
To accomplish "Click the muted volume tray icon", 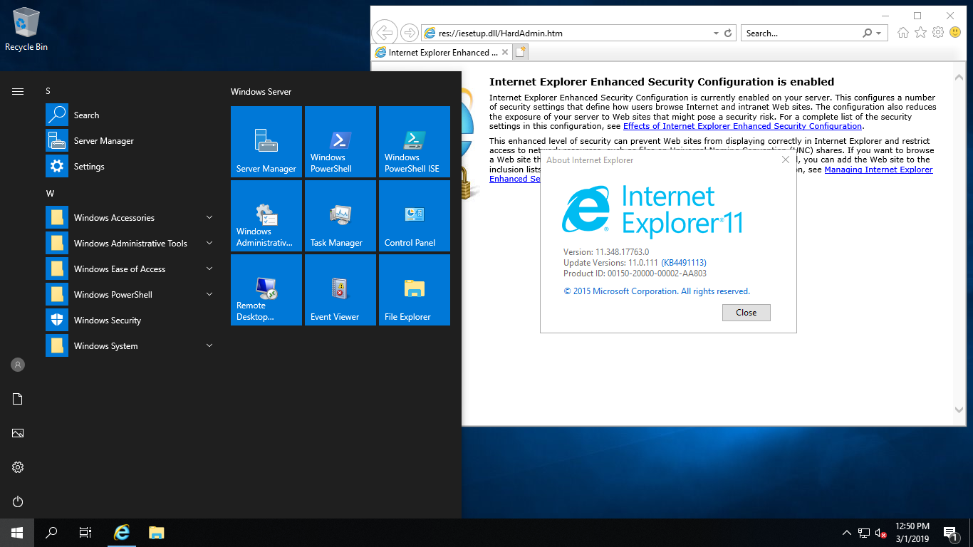I will coord(881,533).
